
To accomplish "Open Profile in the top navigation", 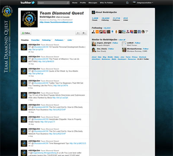I will point(83,3).
